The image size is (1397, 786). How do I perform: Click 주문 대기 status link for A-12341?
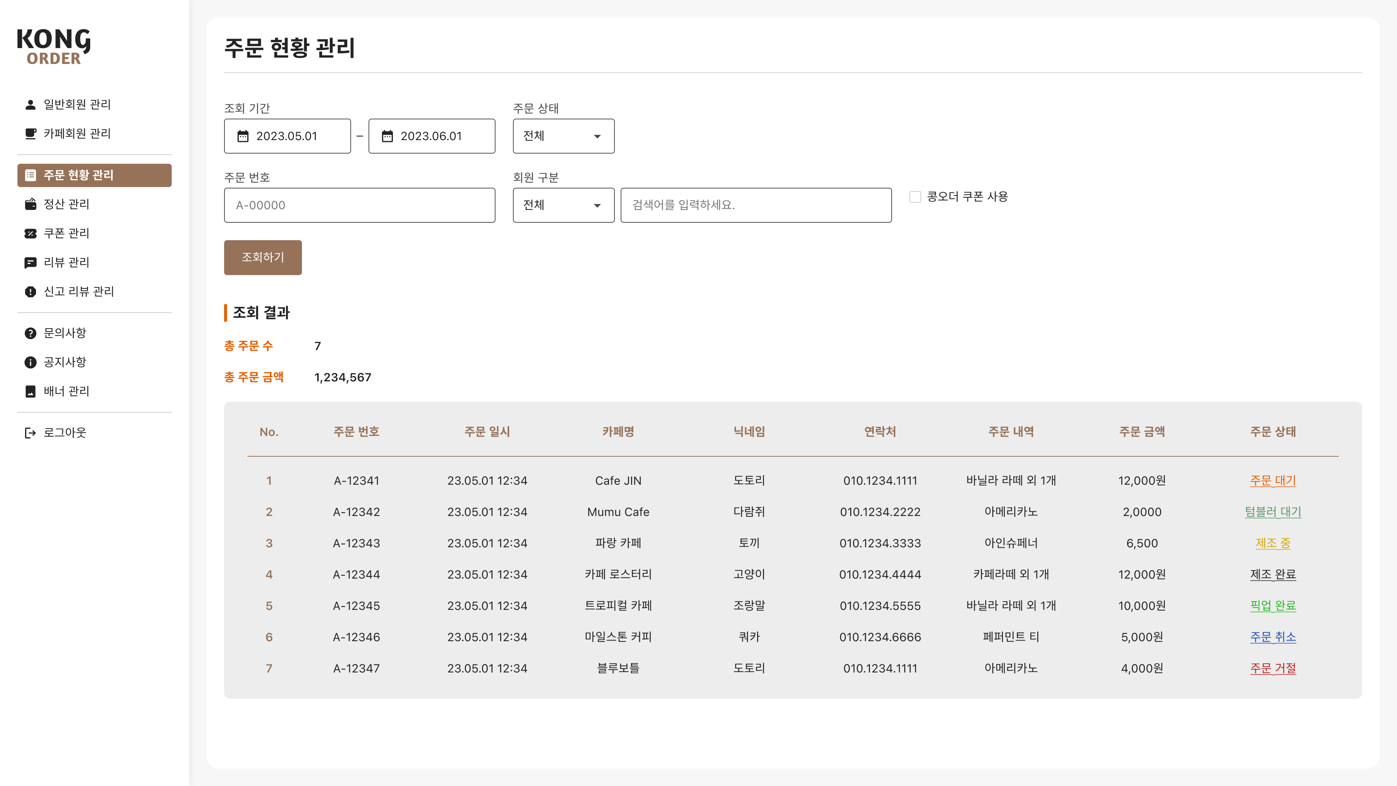click(1273, 481)
